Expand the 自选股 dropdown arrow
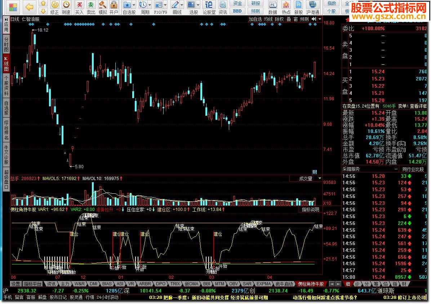Screen dimensions: 431x304 click(x=134, y=5)
